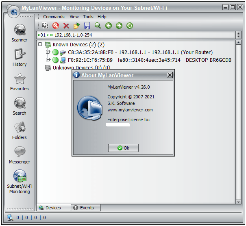Image resolution: width=246 pixels, height=226 pixels.
Task: Open the Search sidebar icon
Action: pyautogui.click(x=20, y=103)
